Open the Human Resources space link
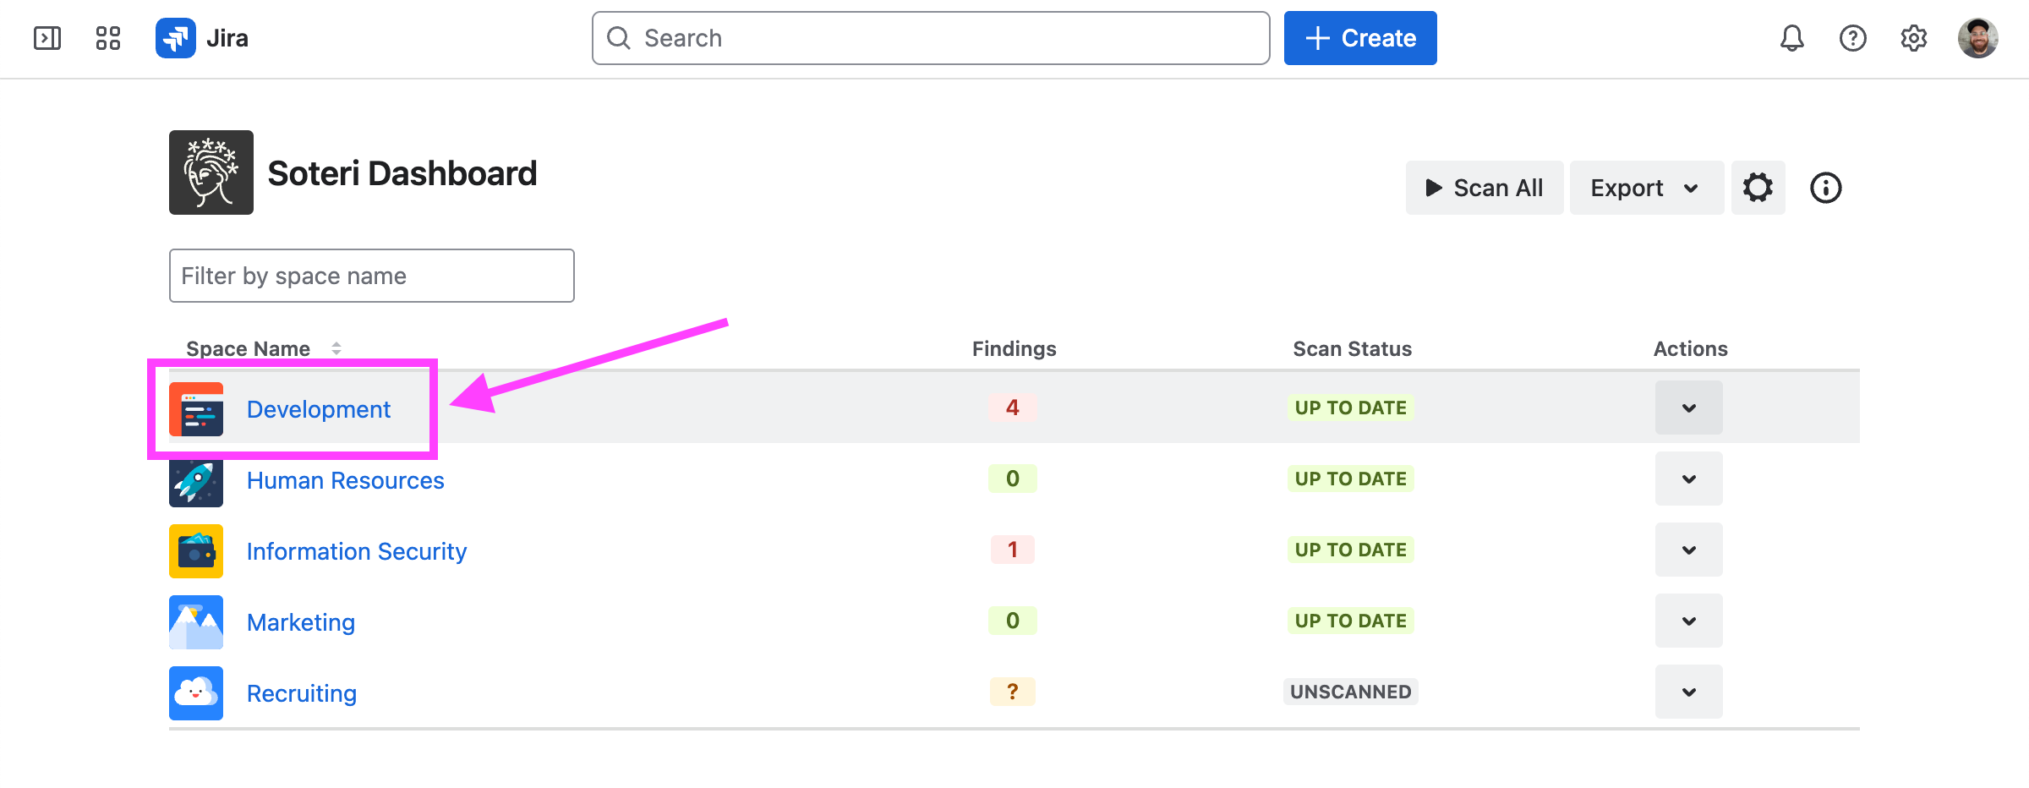Viewport: 2029px width, 788px height. 345,480
